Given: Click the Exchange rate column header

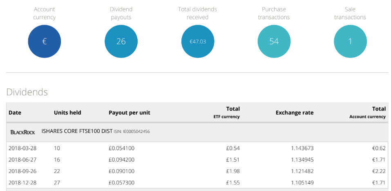Looking at the screenshot, I should pyautogui.click(x=295, y=113).
